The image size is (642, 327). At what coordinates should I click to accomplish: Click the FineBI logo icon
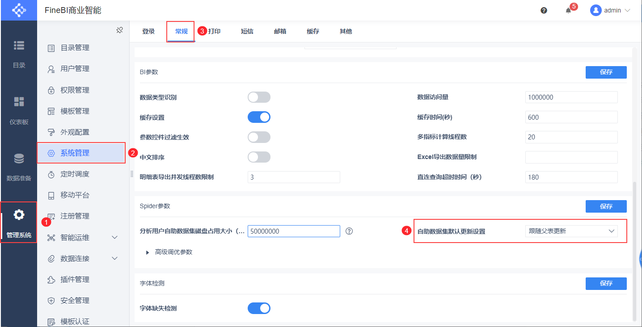(19, 10)
